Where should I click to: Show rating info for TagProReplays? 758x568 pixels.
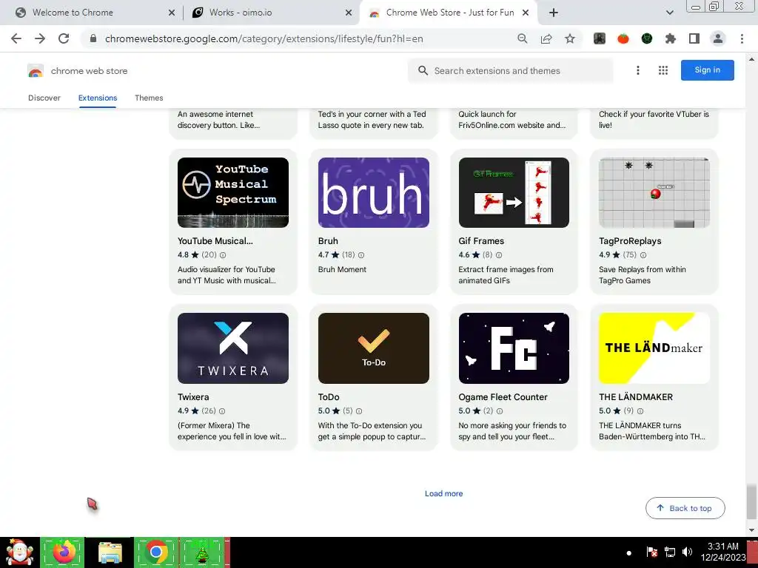coord(643,255)
